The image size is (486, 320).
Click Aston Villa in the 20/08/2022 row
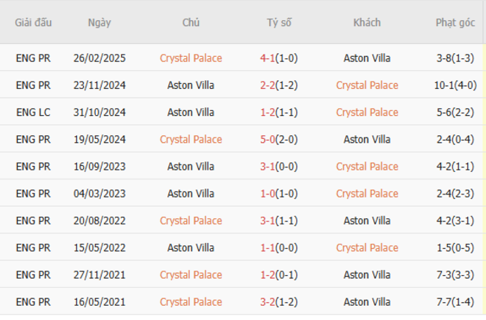point(367,221)
